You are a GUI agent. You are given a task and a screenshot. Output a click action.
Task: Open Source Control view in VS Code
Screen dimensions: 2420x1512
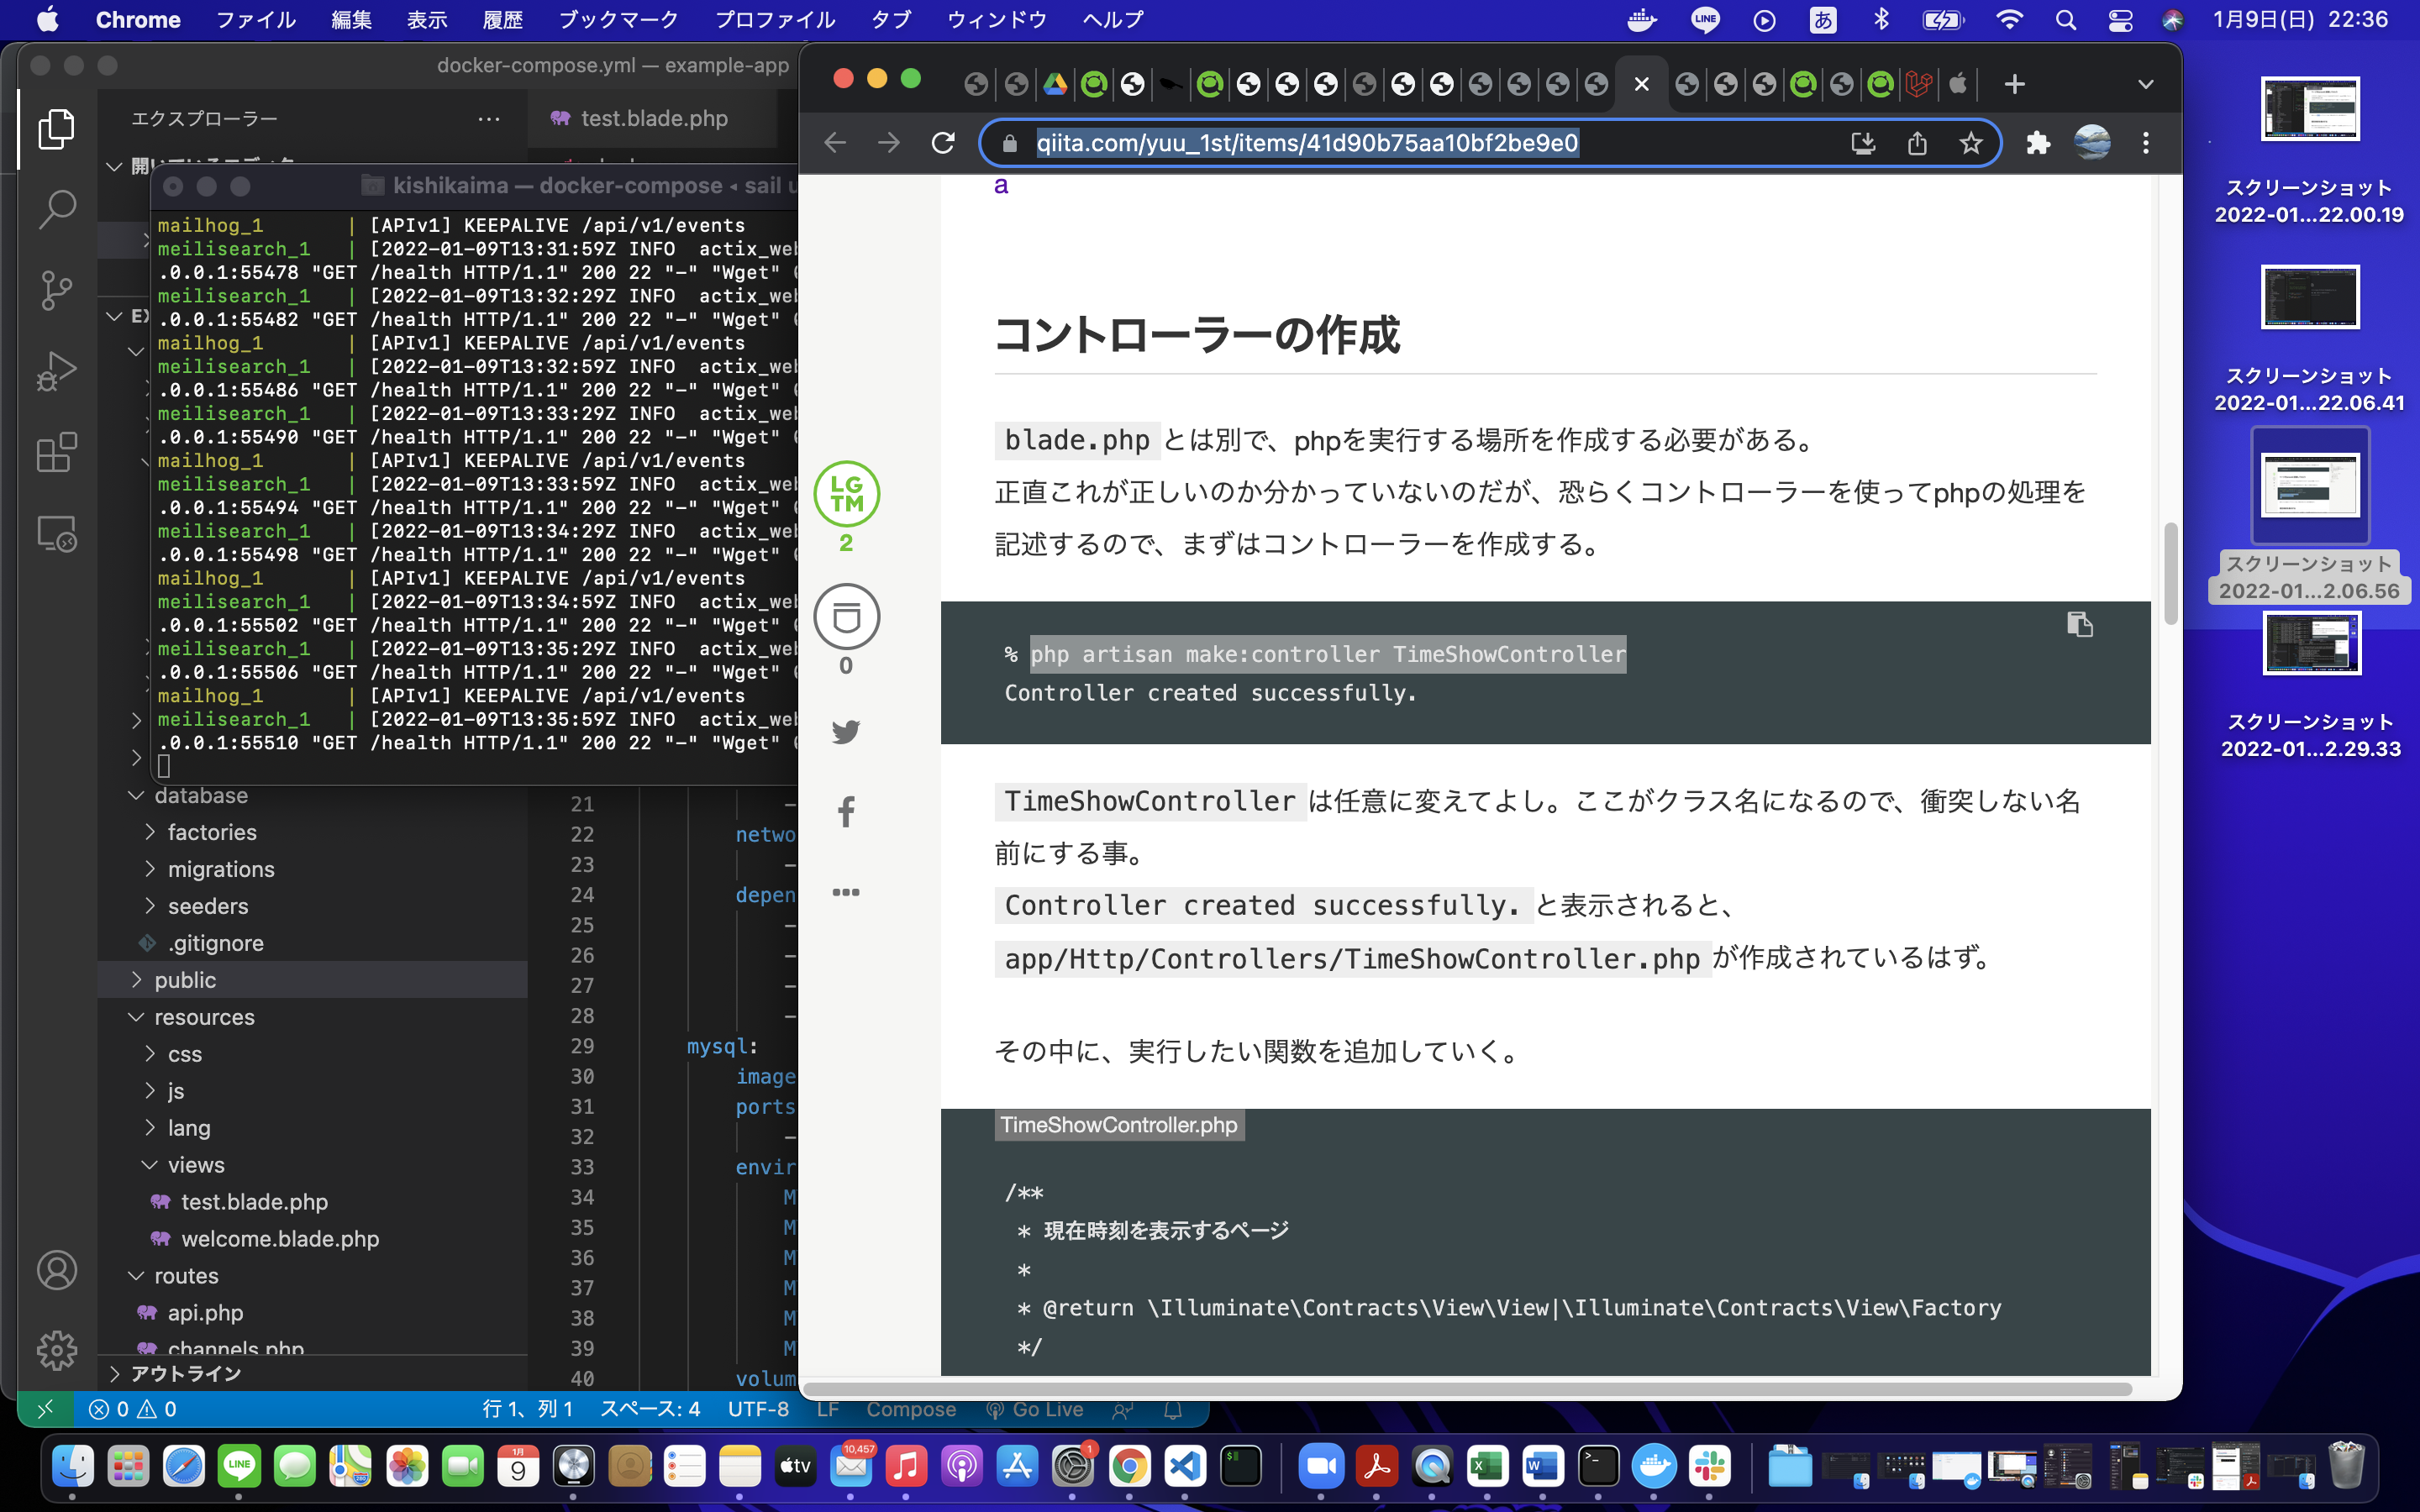pos(56,290)
